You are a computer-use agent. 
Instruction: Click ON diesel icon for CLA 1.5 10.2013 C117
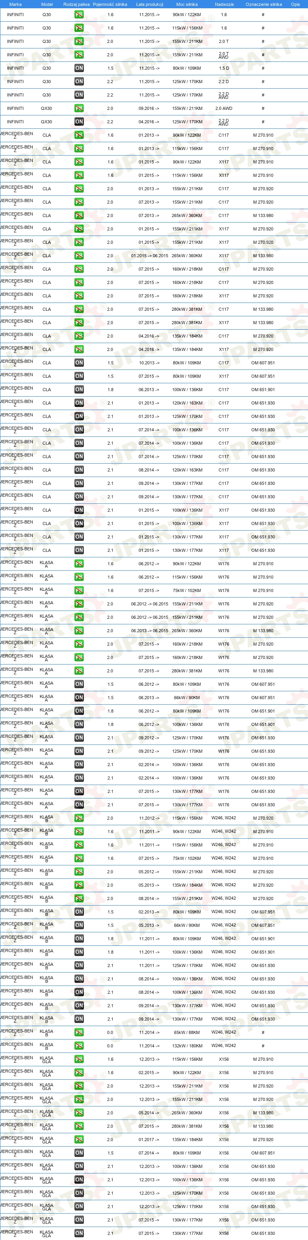(79, 363)
